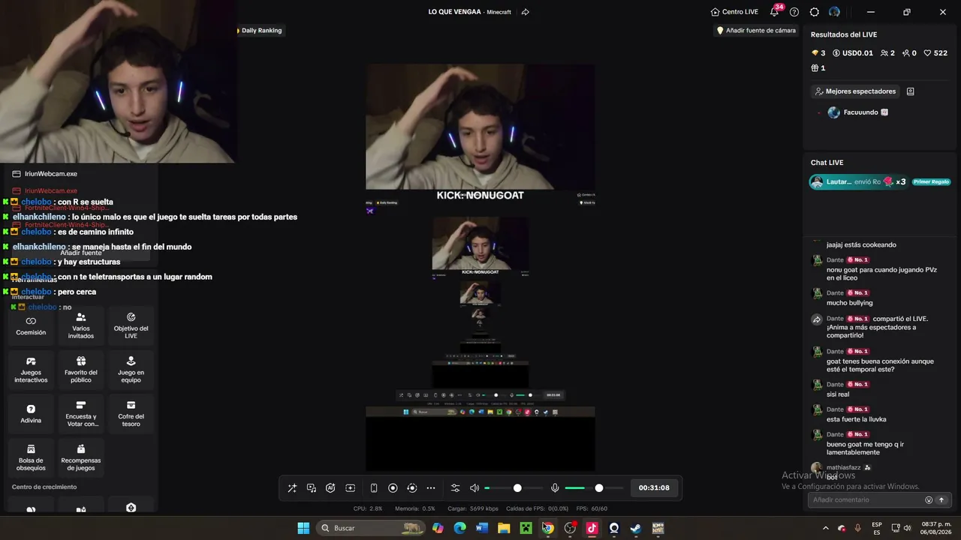Open Objetivo del LIVE tool
The height and width of the screenshot is (540, 961).
coord(131,326)
